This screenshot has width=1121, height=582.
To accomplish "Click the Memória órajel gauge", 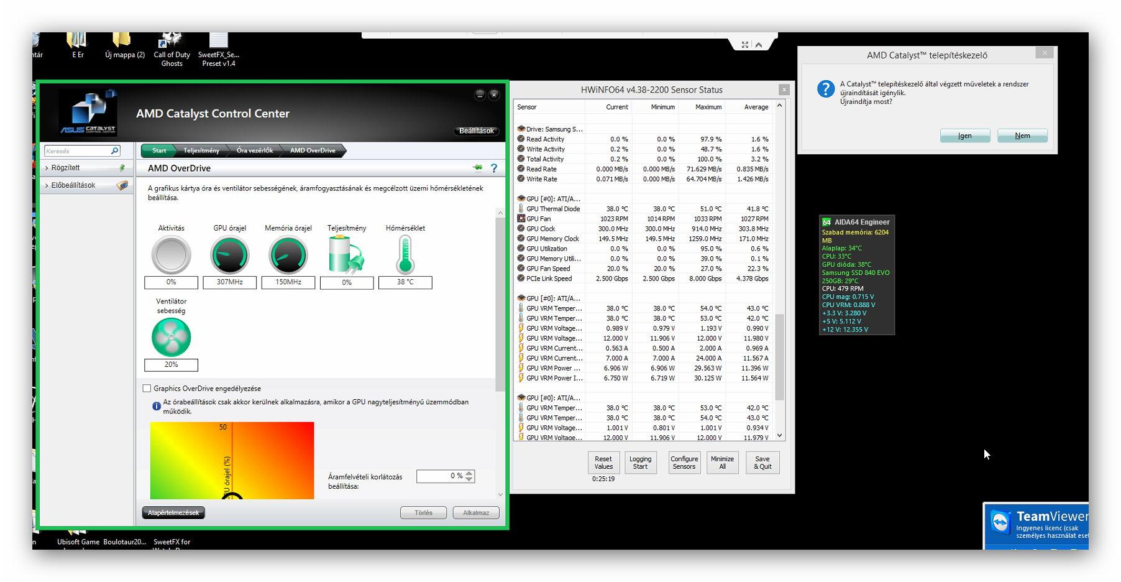I will click(288, 255).
